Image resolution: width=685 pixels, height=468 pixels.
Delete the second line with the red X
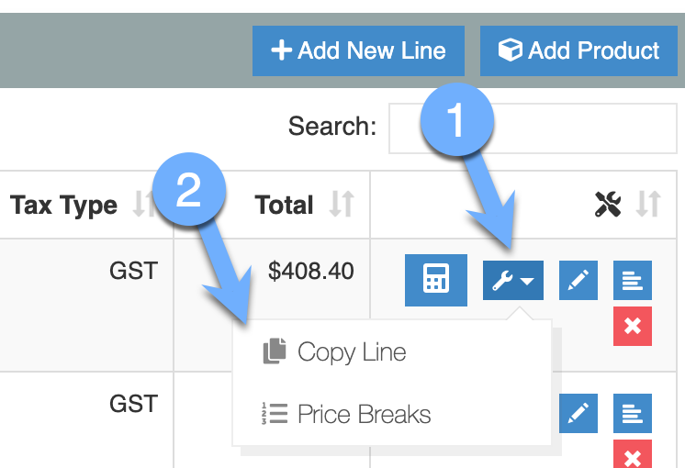[x=632, y=454]
